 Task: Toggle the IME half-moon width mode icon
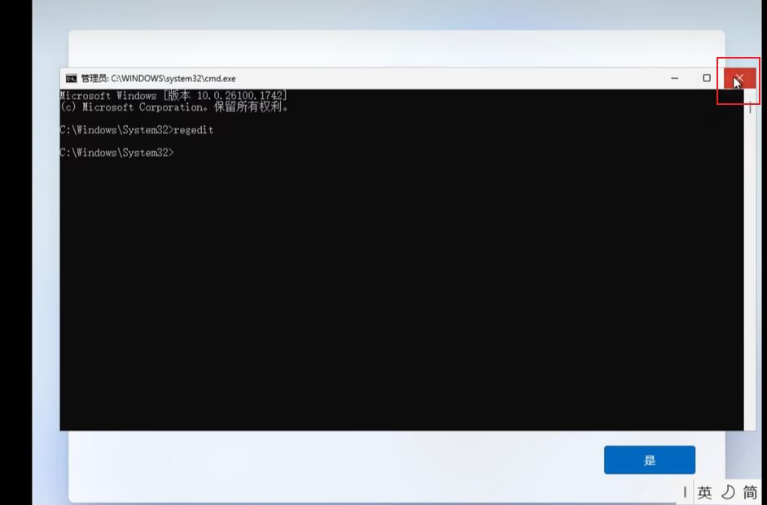728,492
